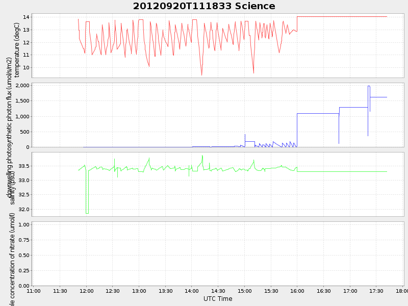This screenshot has height=306, width=408.
Task: Click the temperature tick value 11
Action: click(x=26, y=55)
